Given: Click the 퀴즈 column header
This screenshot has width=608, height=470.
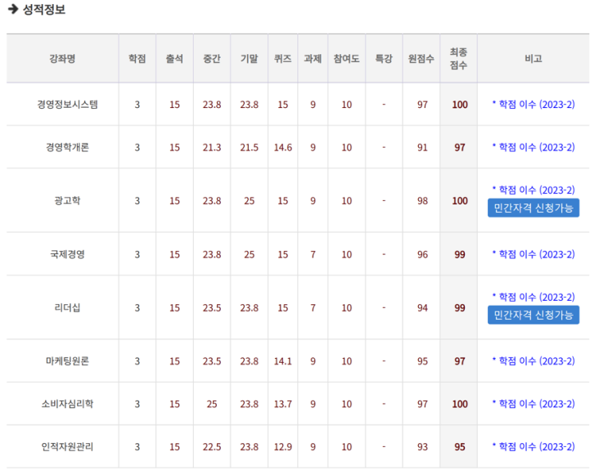Looking at the screenshot, I should [x=282, y=59].
